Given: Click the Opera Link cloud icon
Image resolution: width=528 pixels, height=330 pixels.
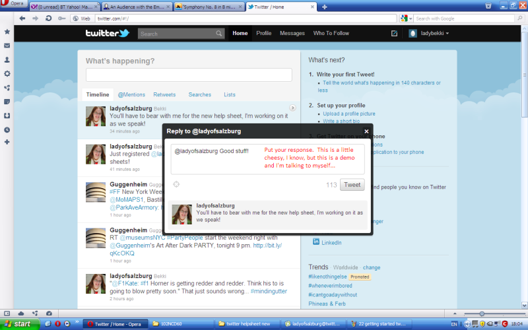Looking at the screenshot, I should [x=21, y=313].
